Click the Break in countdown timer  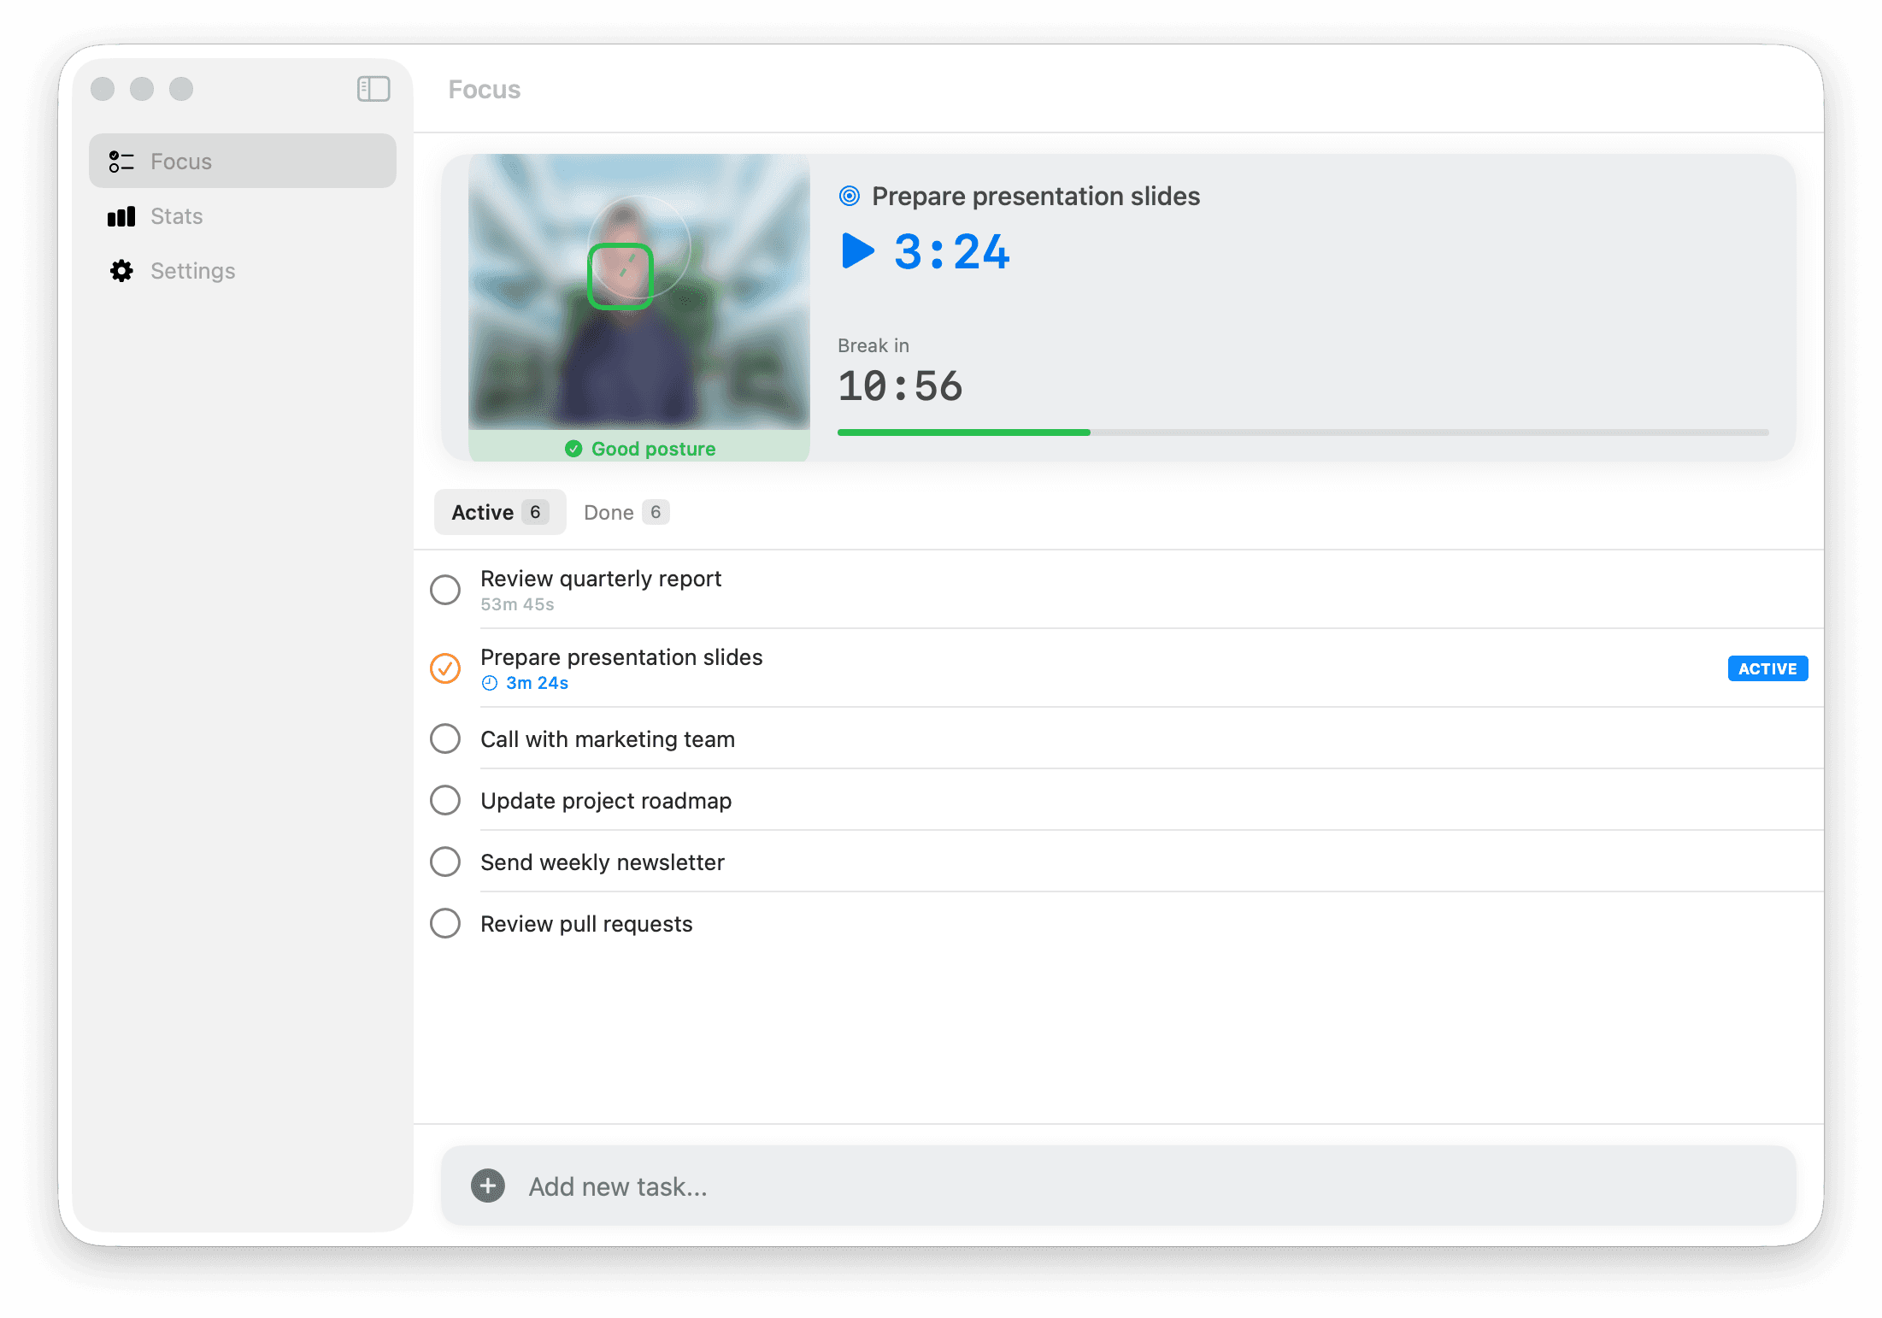tap(899, 385)
